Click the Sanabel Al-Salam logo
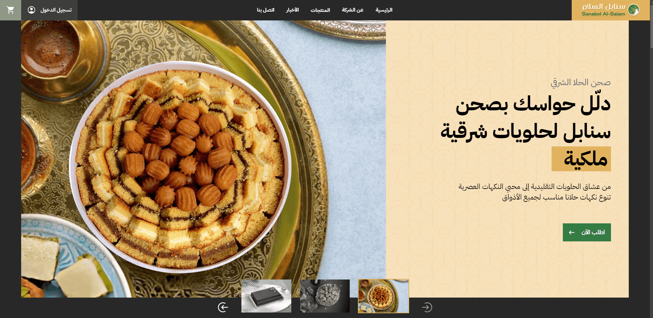This screenshot has width=653, height=318. tap(611, 10)
